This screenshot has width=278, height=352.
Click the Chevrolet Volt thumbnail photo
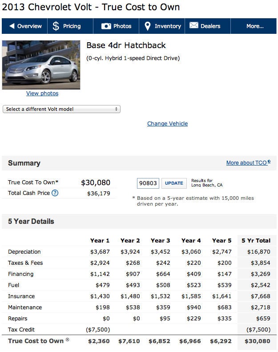point(41,65)
